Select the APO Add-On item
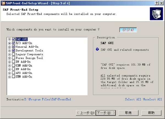 [x=24, y=73]
